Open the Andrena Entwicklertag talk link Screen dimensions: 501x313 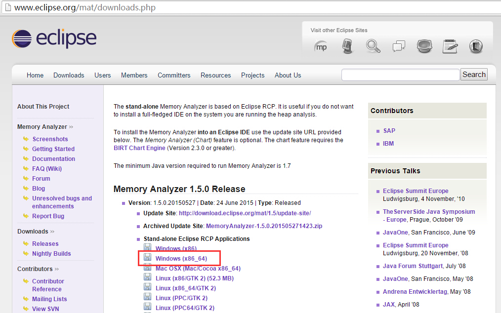[x=415, y=292]
